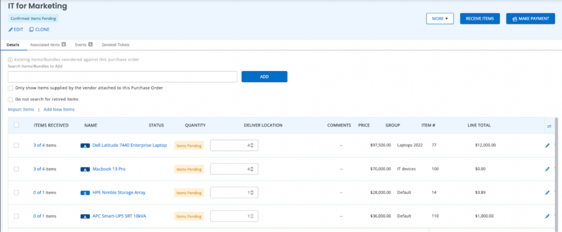
Task: Click the NAME column header
Action: coord(91,125)
